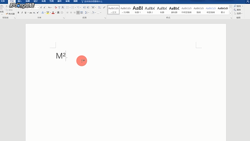250x141 pixels.
Task: Open the Layout ribbon tab
Action: [43, 1]
